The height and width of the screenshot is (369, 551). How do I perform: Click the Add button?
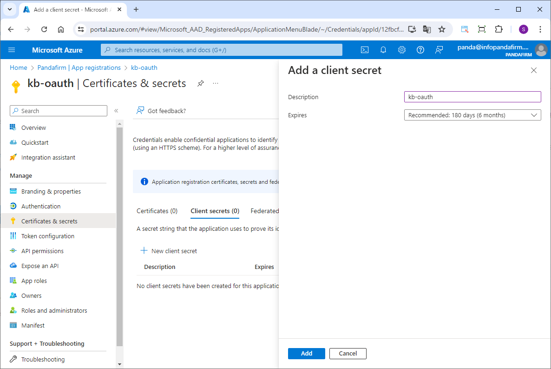(x=306, y=354)
